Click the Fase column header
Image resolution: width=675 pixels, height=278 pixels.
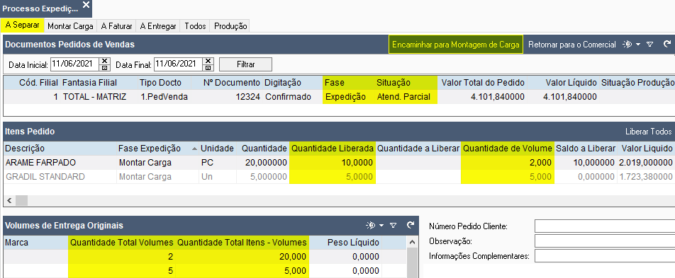(x=349, y=83)
